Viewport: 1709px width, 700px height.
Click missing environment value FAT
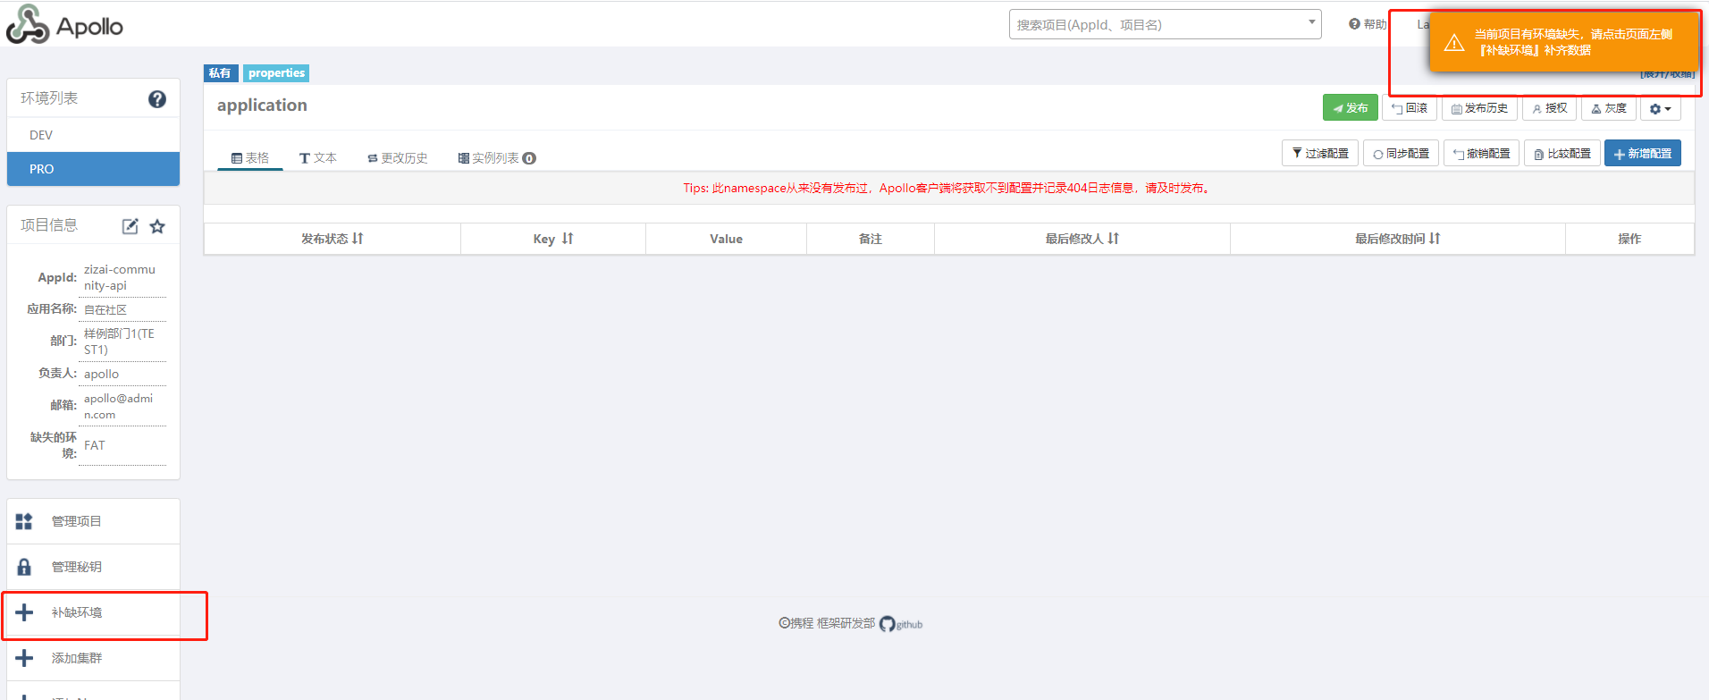pyautogui.click(x=95, y=445)
